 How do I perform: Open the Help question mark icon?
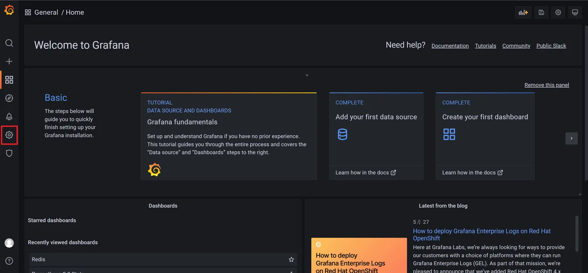pyautogui.click(x=9, y=261)
